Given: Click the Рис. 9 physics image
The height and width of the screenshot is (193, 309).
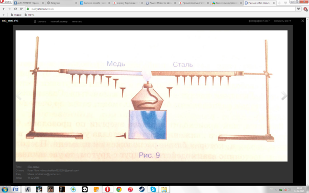Looking at the screenshot, I should pyautogui.click(x=152, y=96).
